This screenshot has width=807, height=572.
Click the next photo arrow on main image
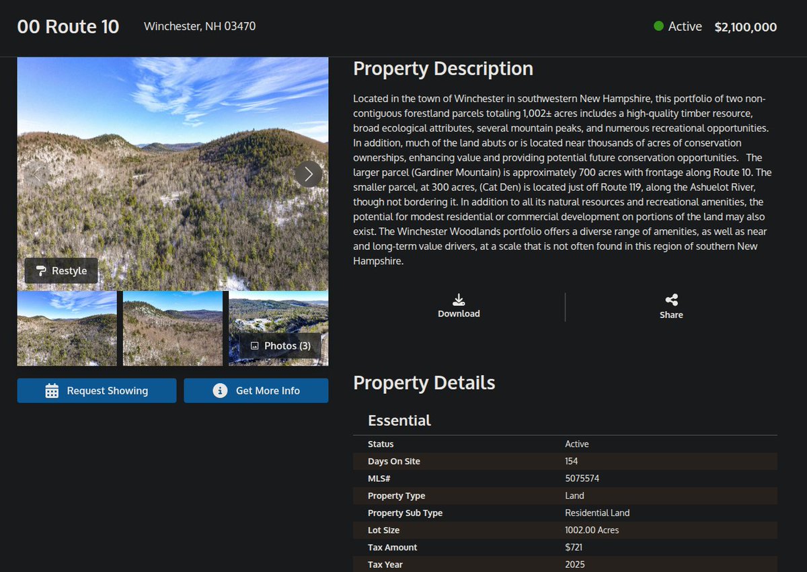309,174
